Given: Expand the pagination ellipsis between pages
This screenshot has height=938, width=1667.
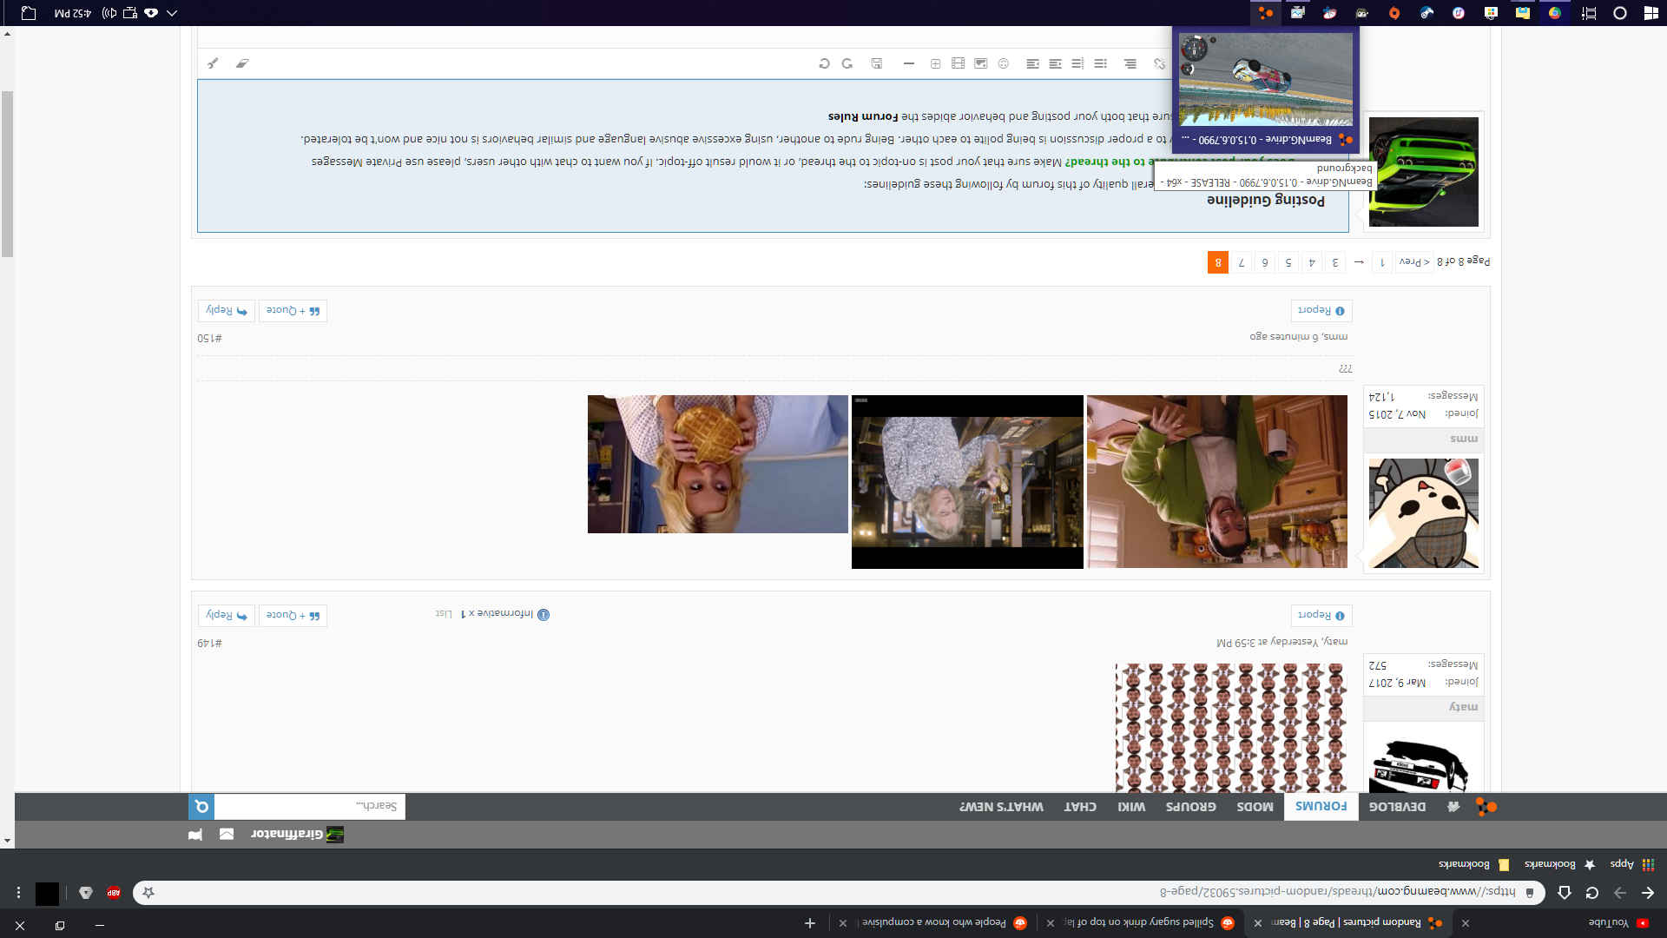Looking at the screenshot, I should click(x=1359, y=262).
